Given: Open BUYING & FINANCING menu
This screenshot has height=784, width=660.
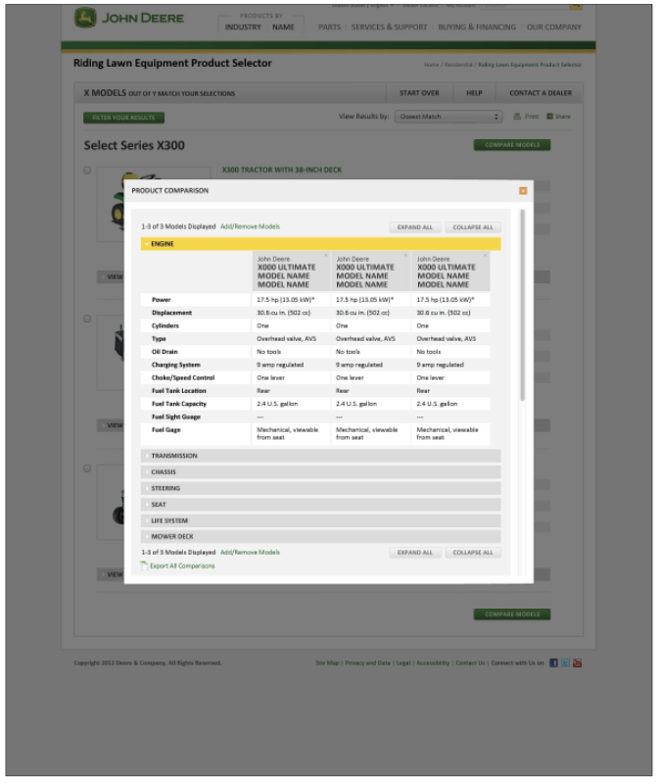Looking at the screenshot, I should 477,27.
